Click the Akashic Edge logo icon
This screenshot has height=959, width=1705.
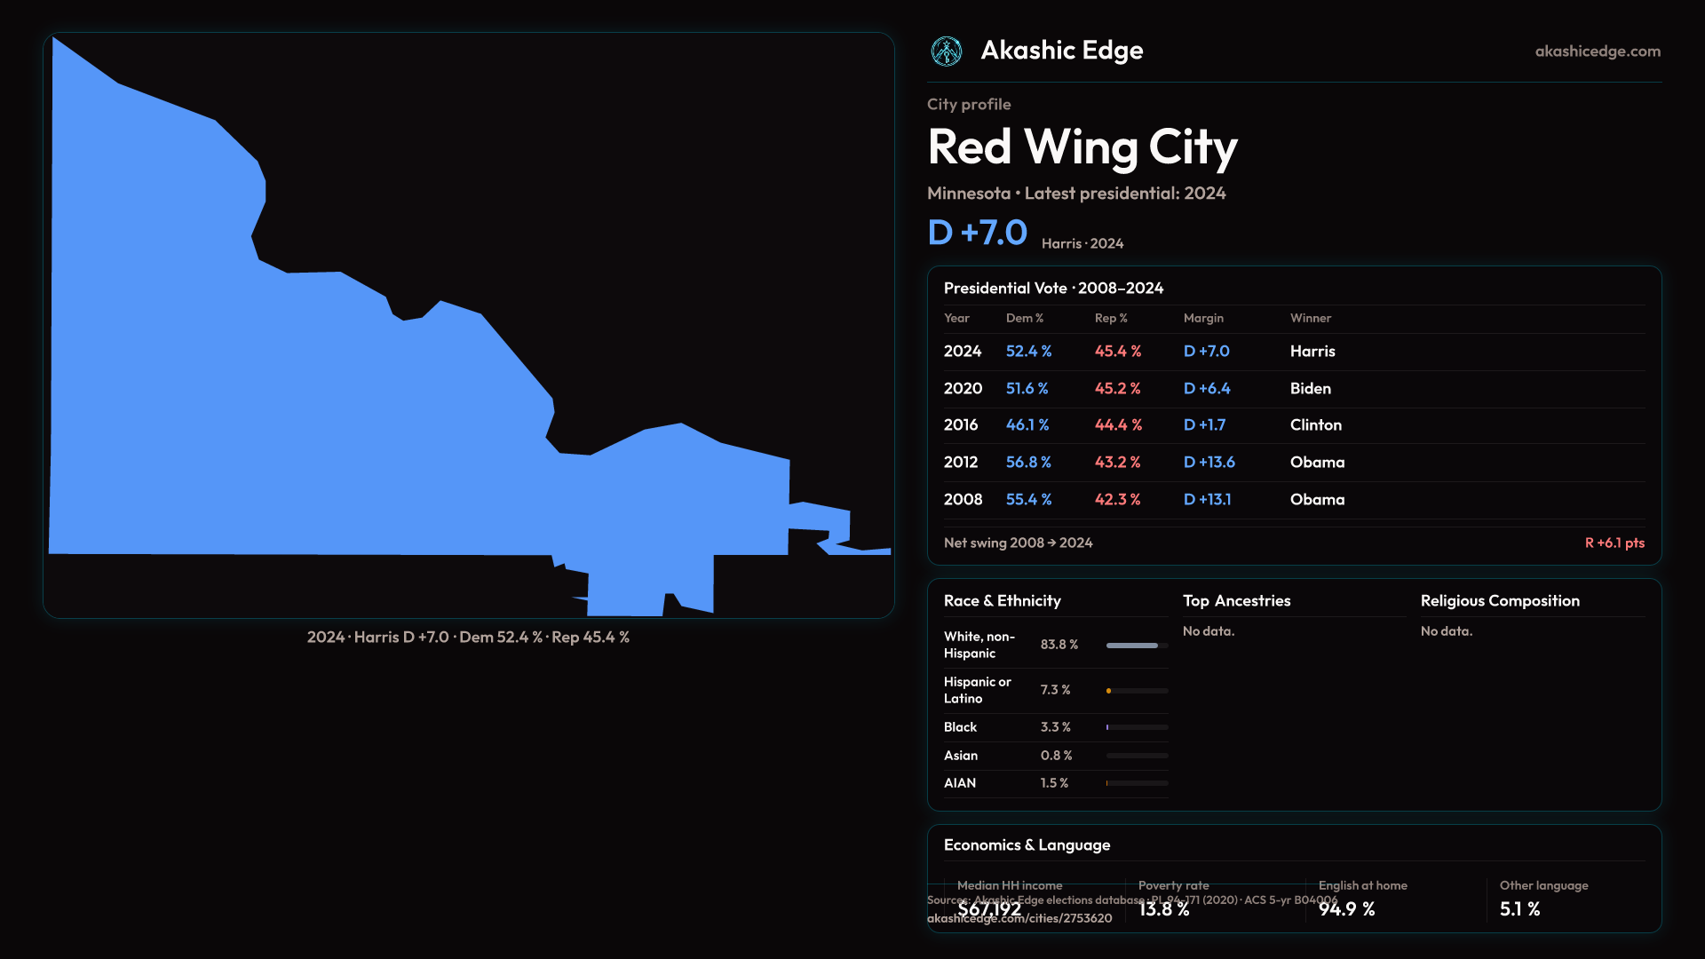[946, 52]
